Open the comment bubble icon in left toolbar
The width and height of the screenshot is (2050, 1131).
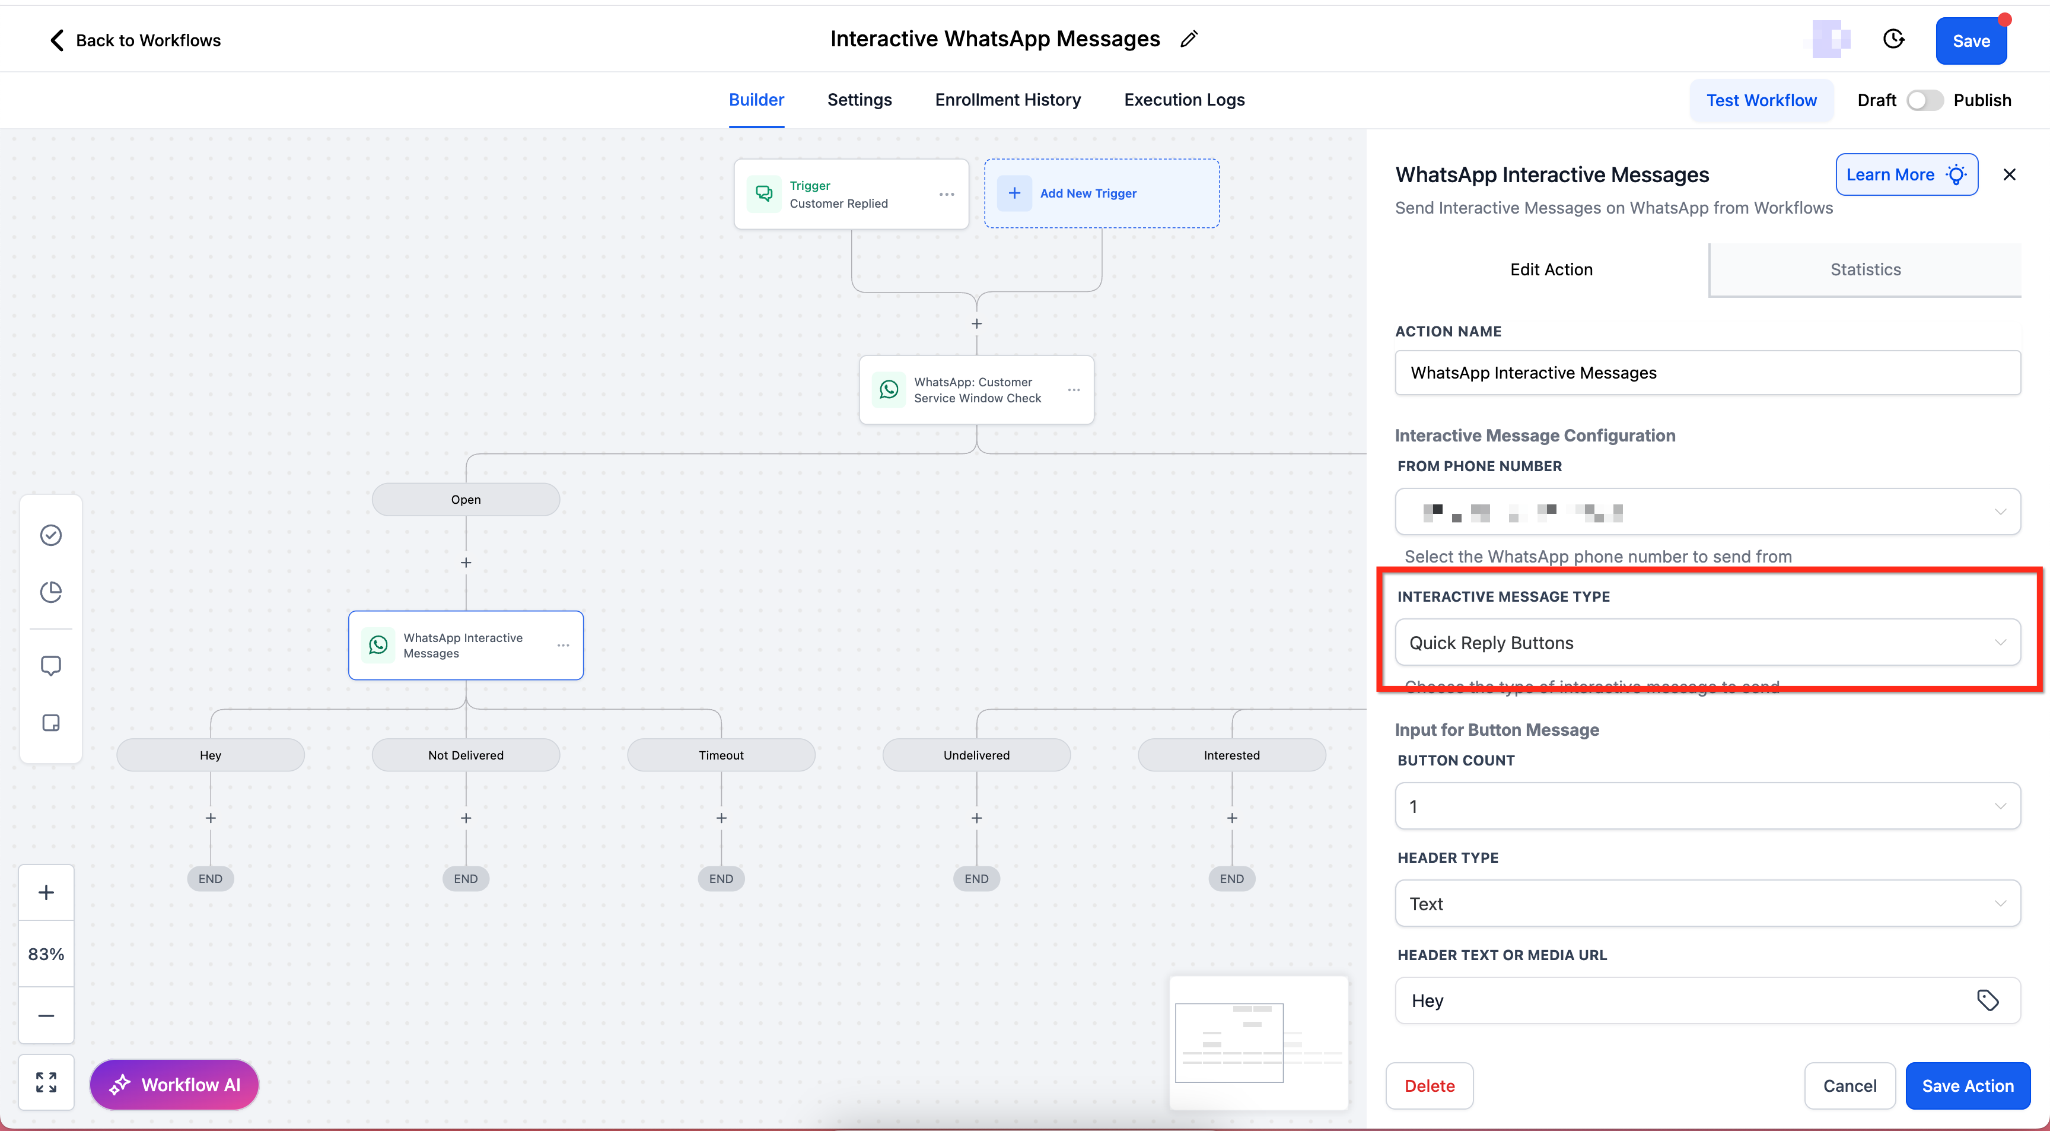point(51,665)
